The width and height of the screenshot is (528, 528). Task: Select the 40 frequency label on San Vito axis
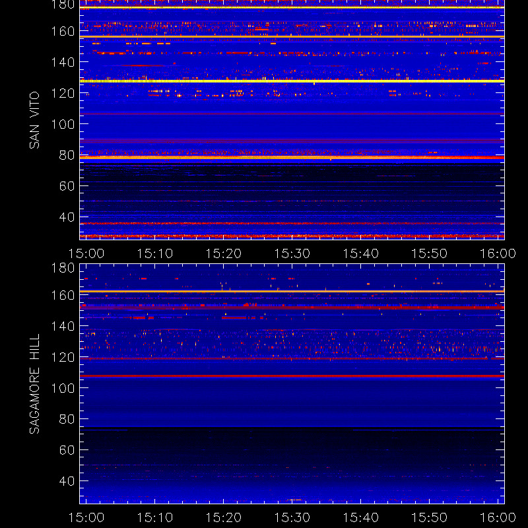click(67, 217)
